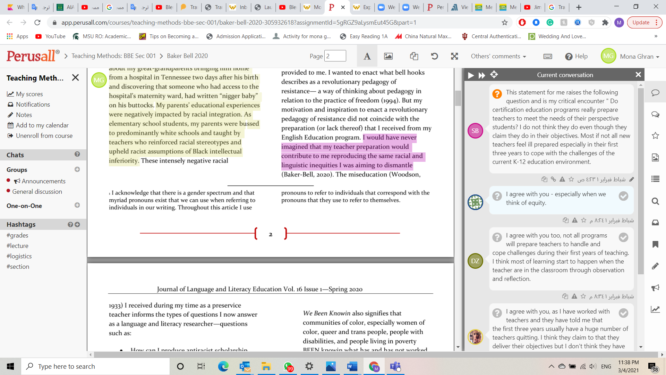Add a new group with plus icon
Viewport: 666px width, 375px height.
77,169
